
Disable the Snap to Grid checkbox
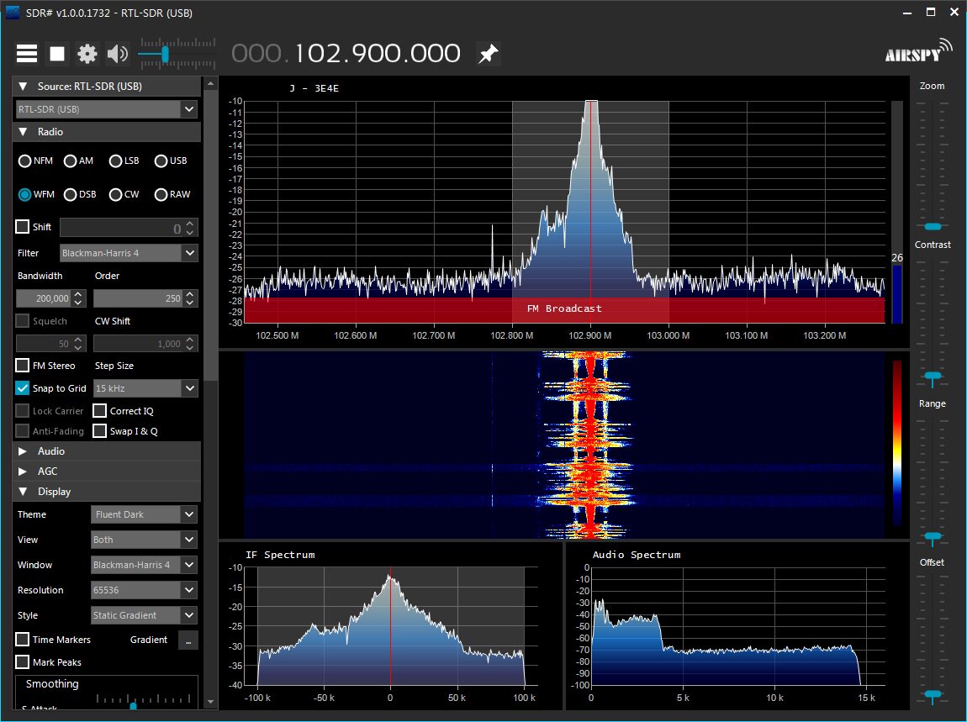pyautogui.click(x=23, y=388)
